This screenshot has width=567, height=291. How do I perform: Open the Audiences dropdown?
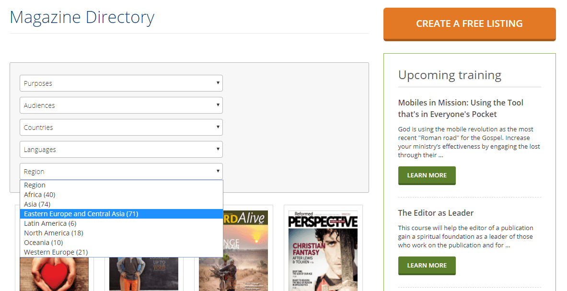(121, 105)
